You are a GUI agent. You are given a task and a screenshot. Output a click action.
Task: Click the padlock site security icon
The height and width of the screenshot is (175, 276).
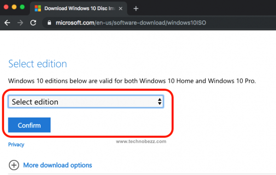pos(49,23)
